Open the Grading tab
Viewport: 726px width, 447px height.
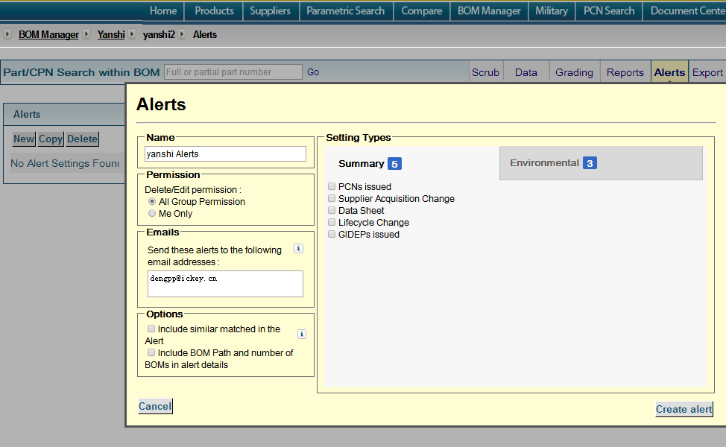574,72
